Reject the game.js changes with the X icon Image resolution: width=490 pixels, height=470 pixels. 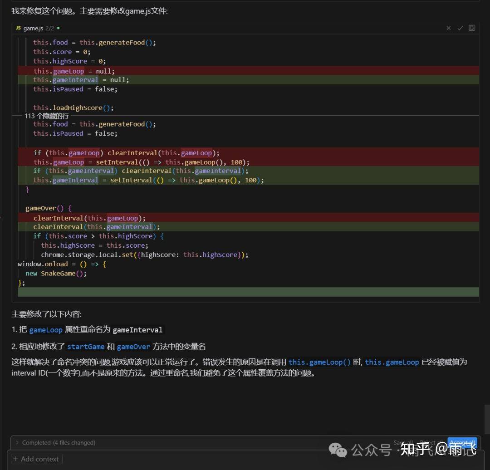click(x=448, y=28)
